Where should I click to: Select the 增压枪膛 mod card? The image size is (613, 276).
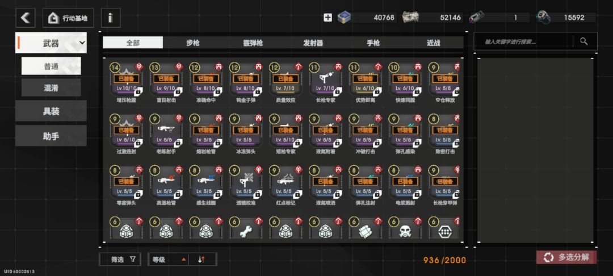coord(126,82)
